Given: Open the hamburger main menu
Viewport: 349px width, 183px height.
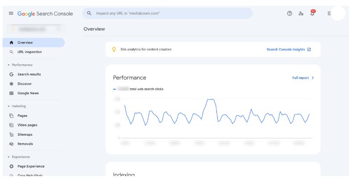Looking at the screenshot, I should (11, 13).
